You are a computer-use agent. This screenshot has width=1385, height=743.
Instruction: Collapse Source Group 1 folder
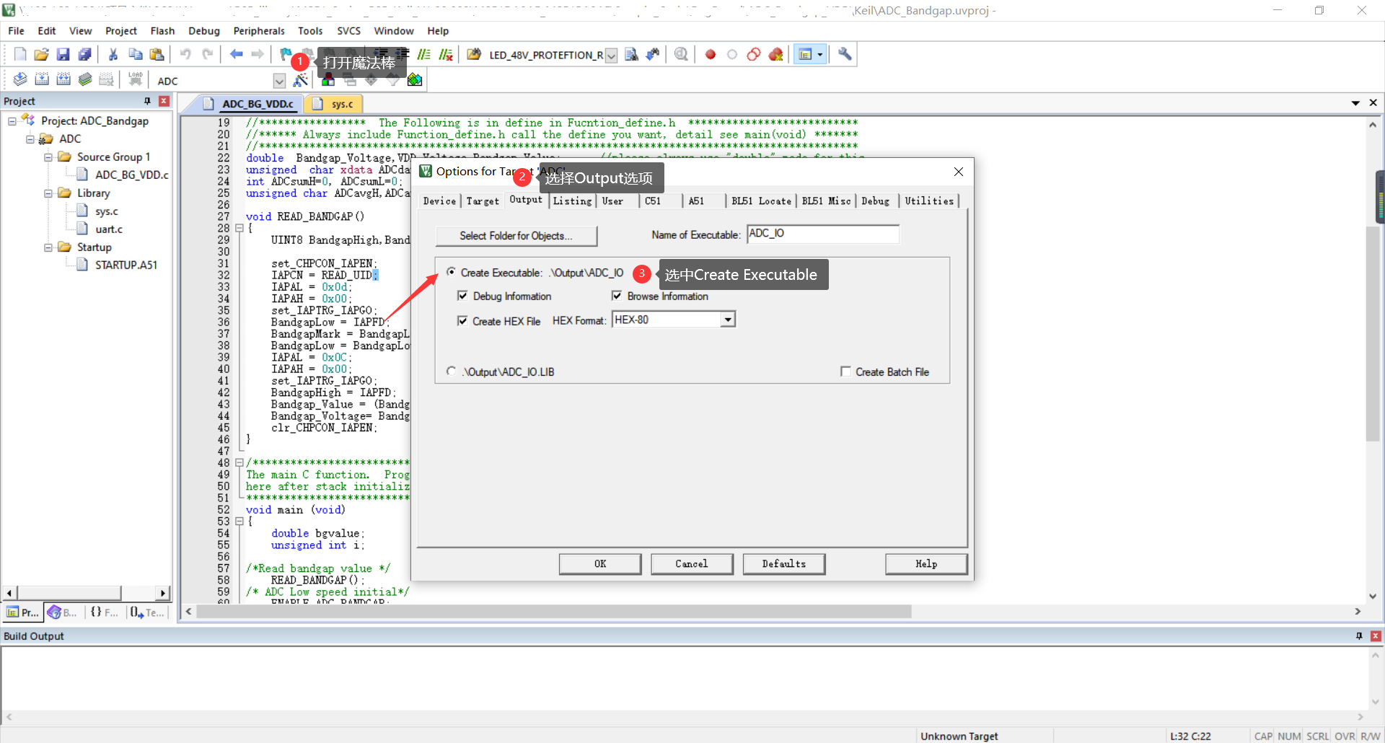48,157
